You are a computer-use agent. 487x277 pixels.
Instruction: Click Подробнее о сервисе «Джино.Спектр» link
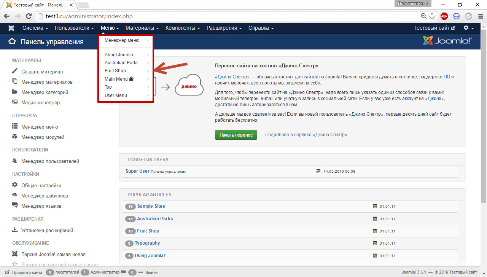(306, 135)
